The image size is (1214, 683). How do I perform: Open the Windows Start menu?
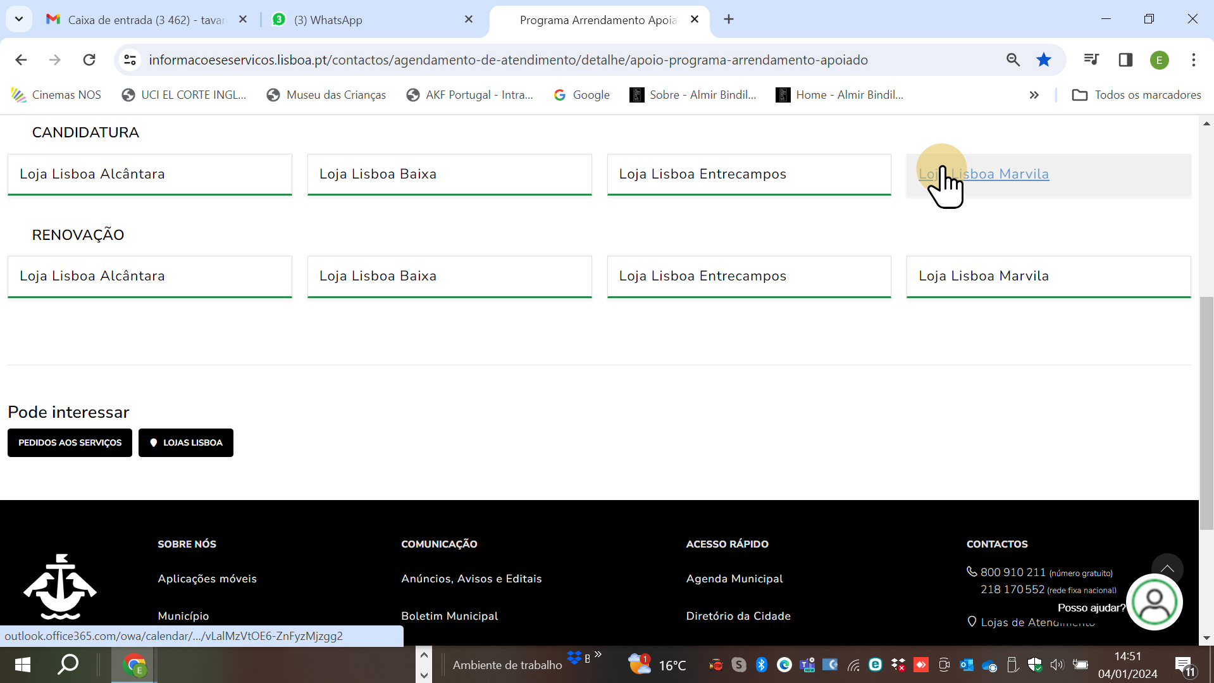click(x=23, y=665)
